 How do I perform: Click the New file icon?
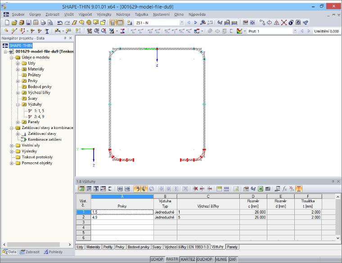tap(7, 22)
